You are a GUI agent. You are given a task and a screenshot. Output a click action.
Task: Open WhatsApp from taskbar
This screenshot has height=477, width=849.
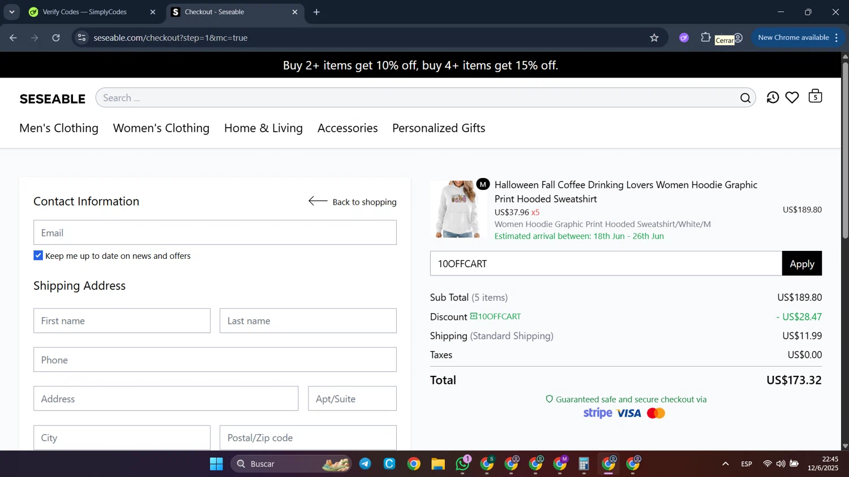pos(462,464)
